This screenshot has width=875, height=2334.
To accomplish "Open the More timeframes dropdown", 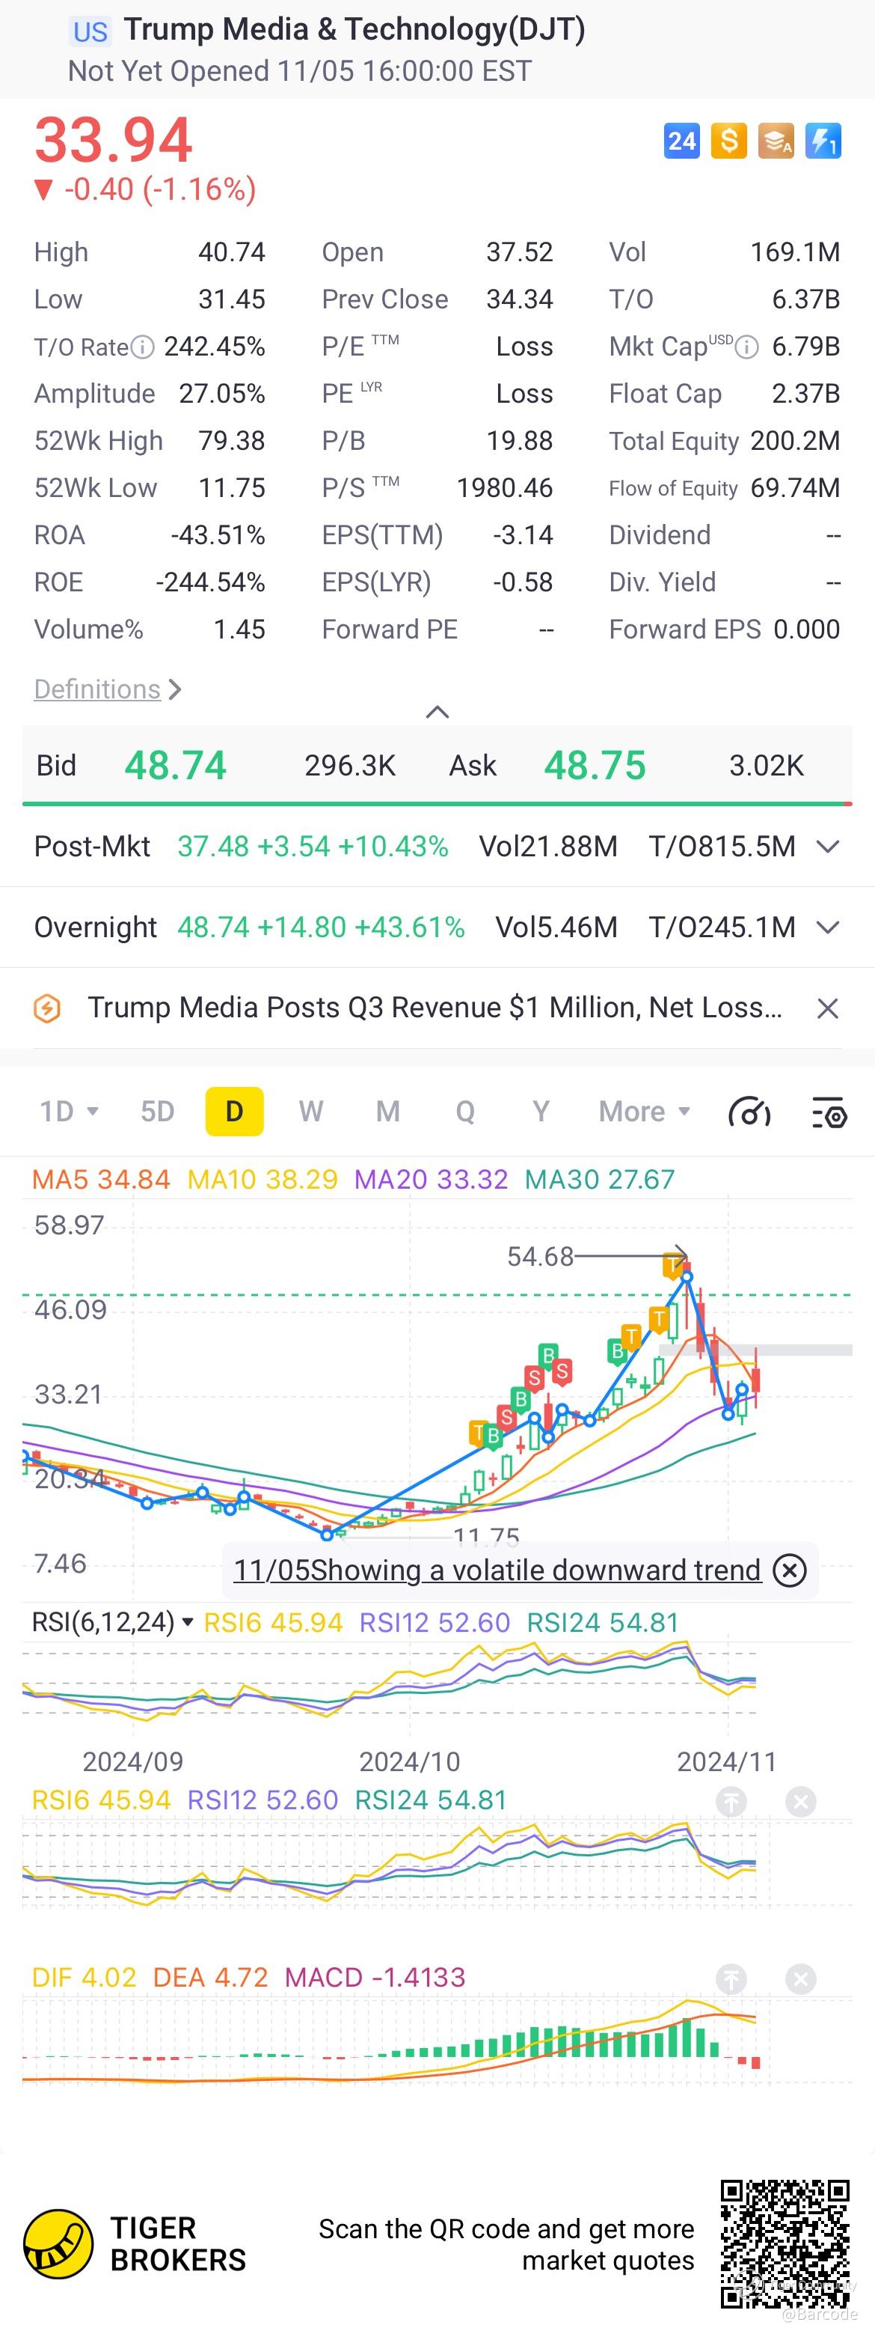I will (644, 1112).
